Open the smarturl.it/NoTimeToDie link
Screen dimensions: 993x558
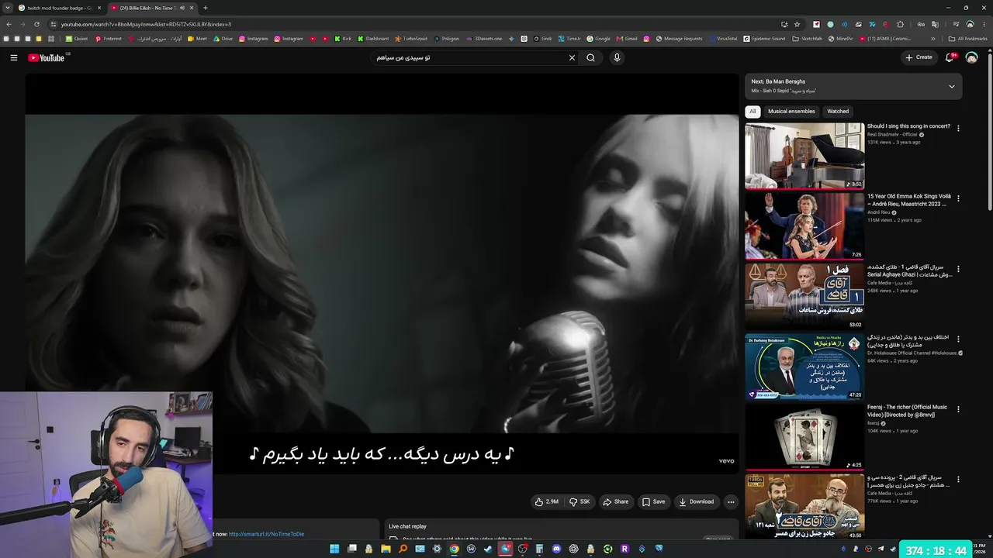pyautogui.click(x=266, y=534)
